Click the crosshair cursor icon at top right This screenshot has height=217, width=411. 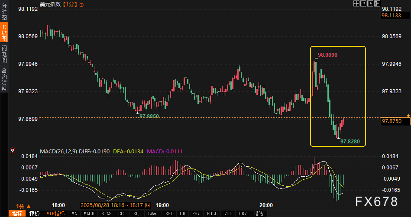(356, 3)
